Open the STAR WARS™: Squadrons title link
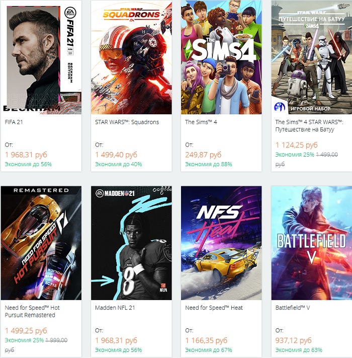The image size is (352, 358). point(127,122)
